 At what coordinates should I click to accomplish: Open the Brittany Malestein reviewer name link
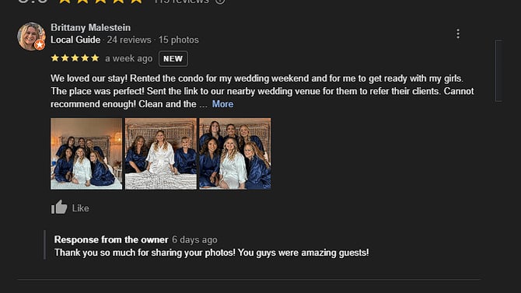[x=90, y=27]
